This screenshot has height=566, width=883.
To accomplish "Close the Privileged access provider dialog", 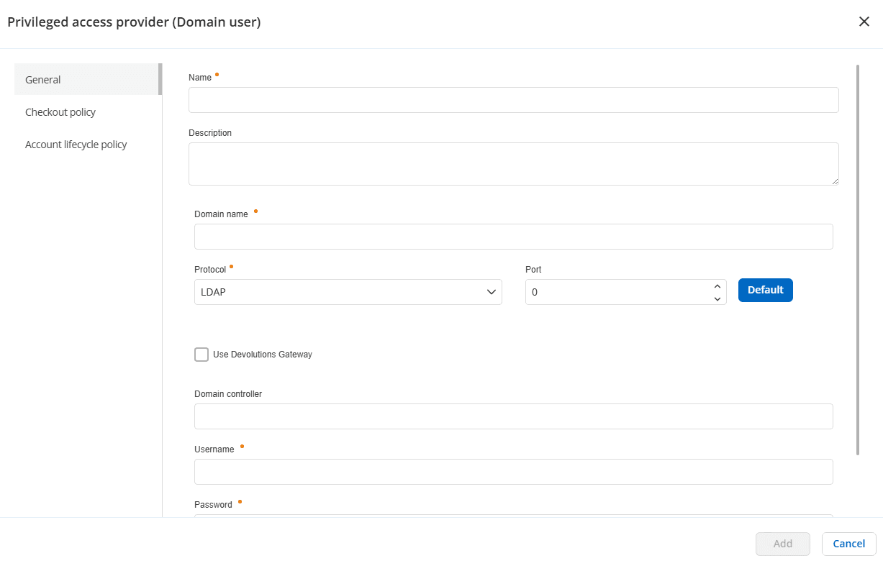I will tap(864, 22).
